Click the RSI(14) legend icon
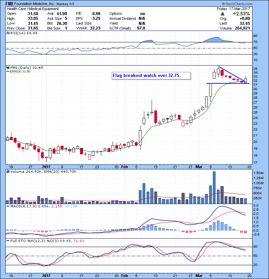Viewport: 269px width, 279px height. (8, 33)
